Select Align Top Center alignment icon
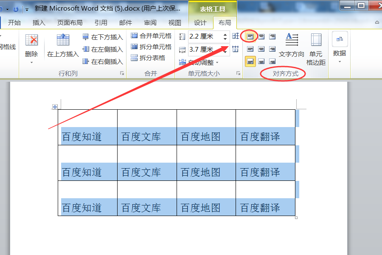Screen dimensions: 382x255 pyautogui.click(x=261, y=36)
